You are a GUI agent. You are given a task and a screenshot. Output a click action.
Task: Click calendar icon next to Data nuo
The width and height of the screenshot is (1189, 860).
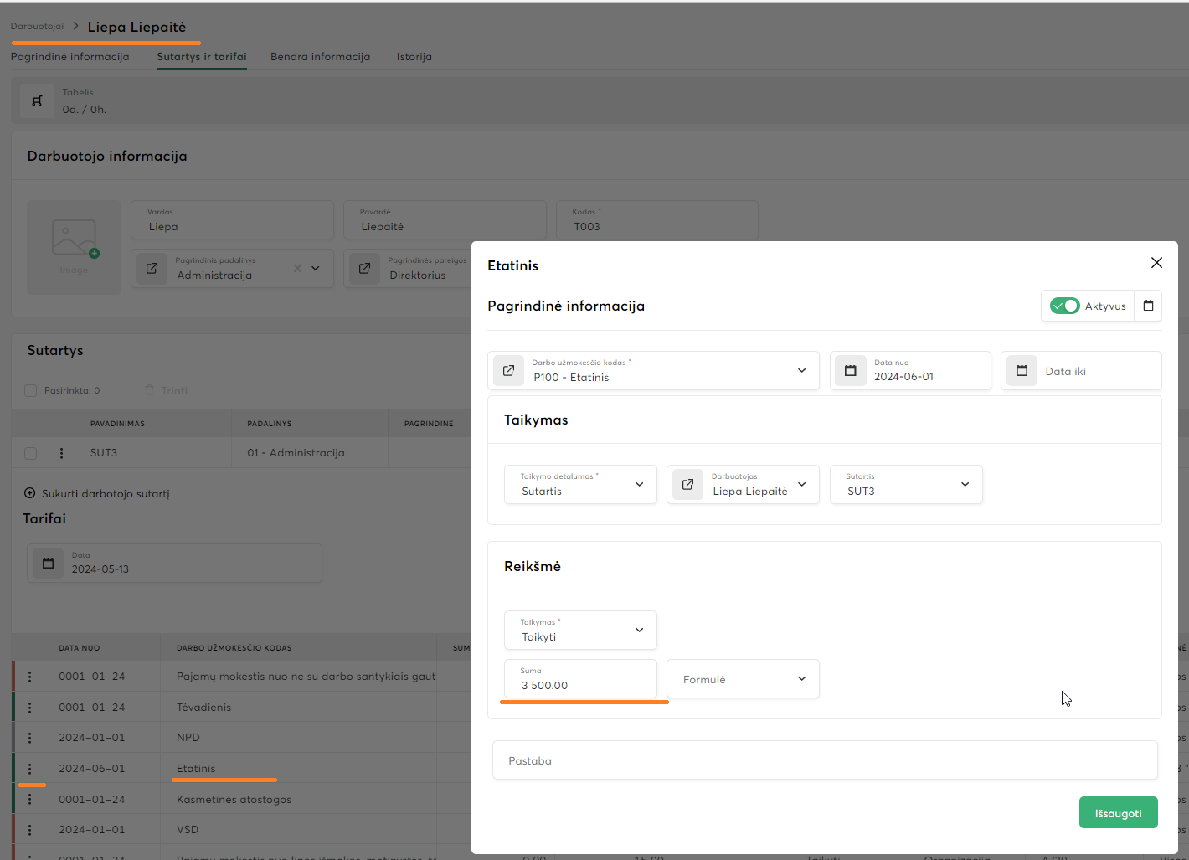pyautogui.click(x=850, y=370)
